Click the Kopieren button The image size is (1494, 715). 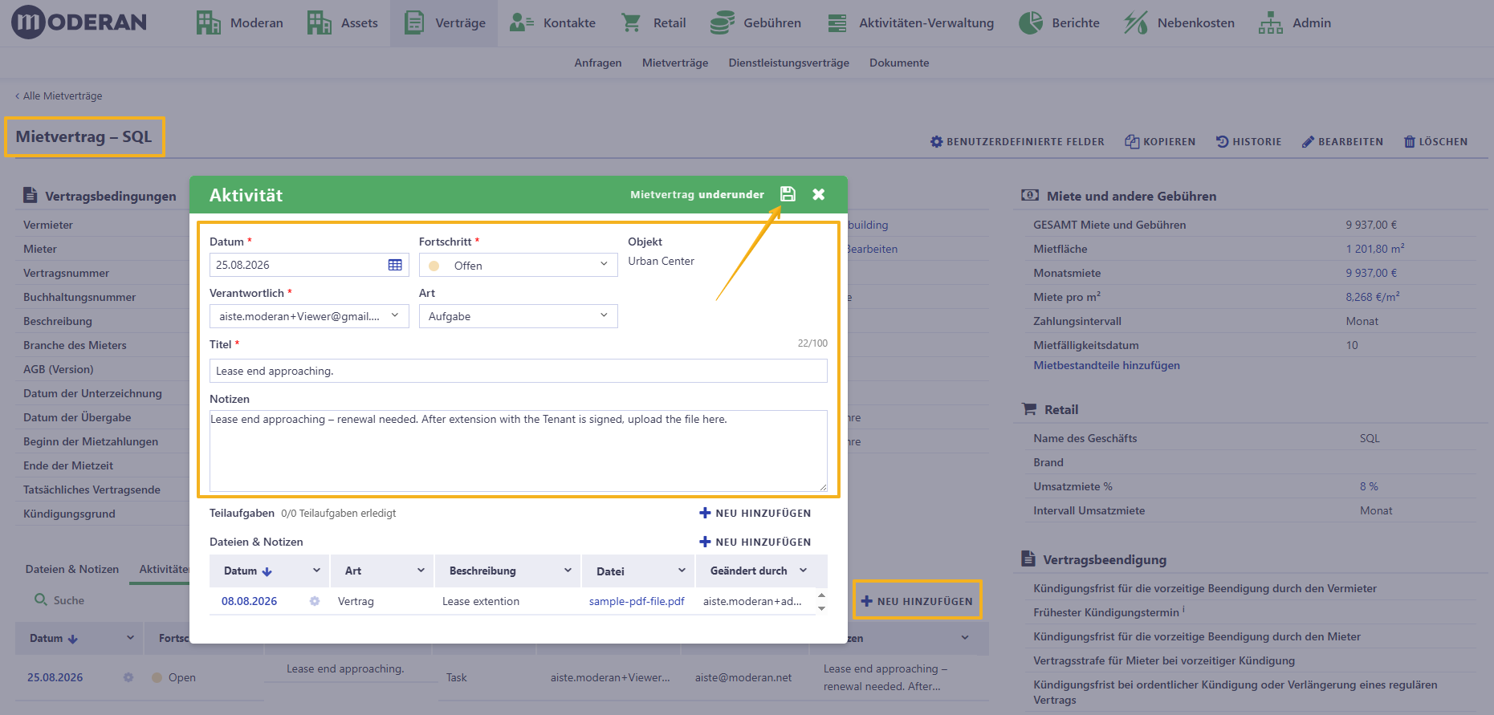point(1160,141)
